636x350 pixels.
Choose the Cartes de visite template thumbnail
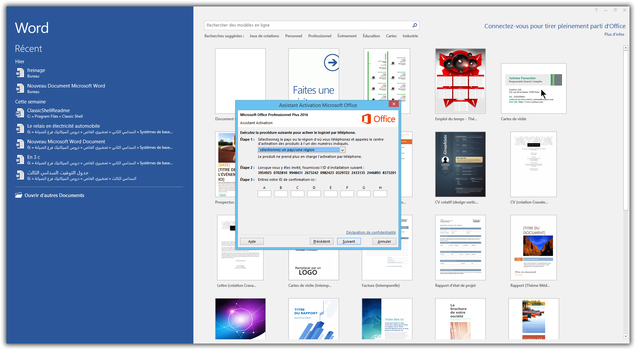pos(533,88)
